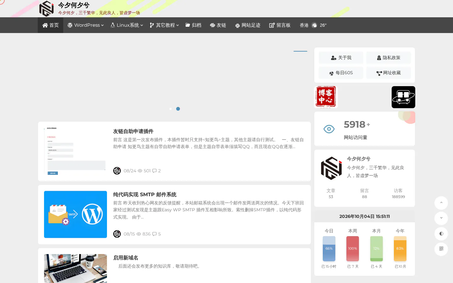Click the Hong Kong weather cloud icon
The image size is (453, 283).
tap(314, 25)
